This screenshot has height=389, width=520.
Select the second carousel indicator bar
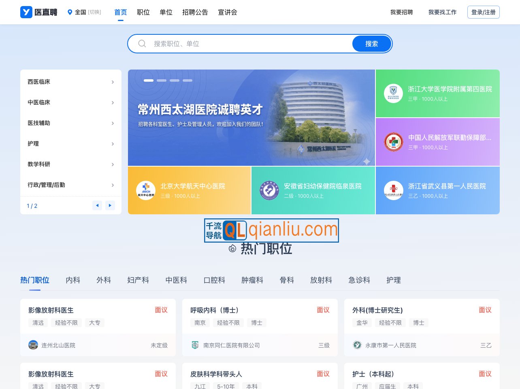pyautogui.click(x=162, y=80)
